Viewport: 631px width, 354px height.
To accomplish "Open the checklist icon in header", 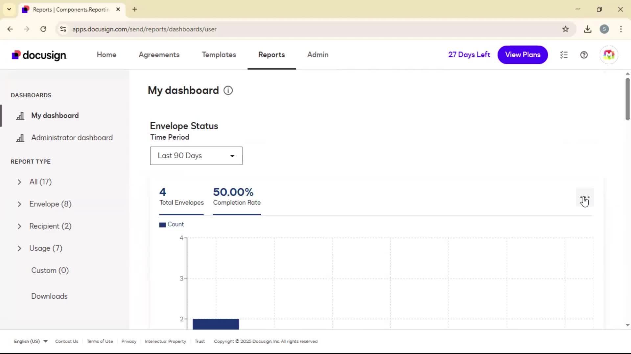I will pyautogui.click(x=564, y=55).
